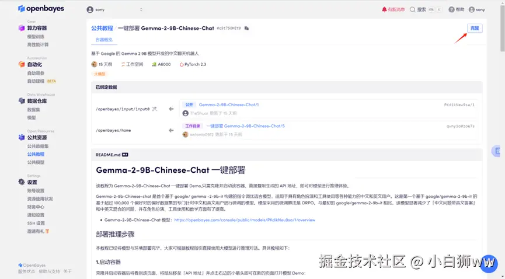Click the left arrow icon beside /openbayes/input/input0
Image resolution: width=505 pixels, height=279 pixels.
tap(171, 109)
